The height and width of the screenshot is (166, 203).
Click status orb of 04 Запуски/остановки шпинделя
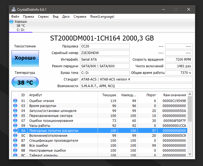[x=15, y=111]
